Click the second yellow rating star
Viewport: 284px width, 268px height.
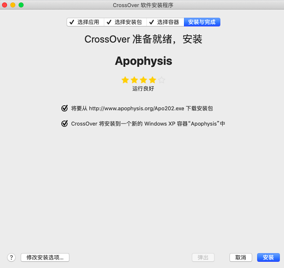click(x=134, y=80)
